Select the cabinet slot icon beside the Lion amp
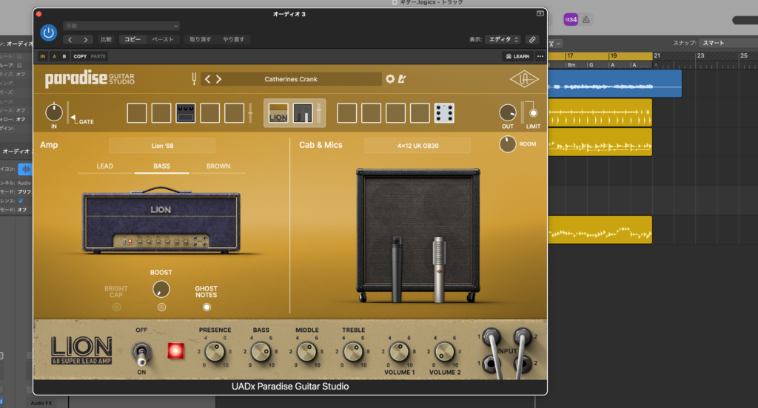The image size is (758, 408). pyautogui.click(x=303, y=113)
